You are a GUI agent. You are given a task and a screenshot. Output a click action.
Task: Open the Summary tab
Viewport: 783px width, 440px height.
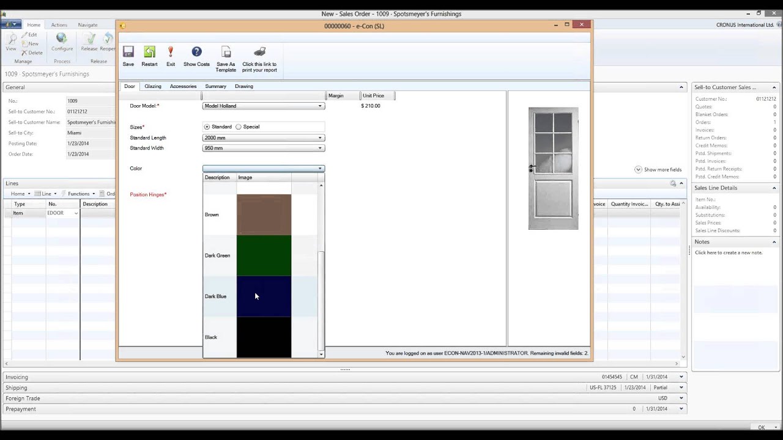(216, 86)
